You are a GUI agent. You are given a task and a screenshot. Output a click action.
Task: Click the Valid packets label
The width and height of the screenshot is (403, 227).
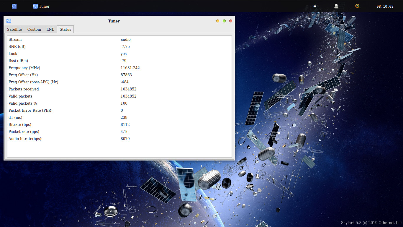[x=20, y=96]
